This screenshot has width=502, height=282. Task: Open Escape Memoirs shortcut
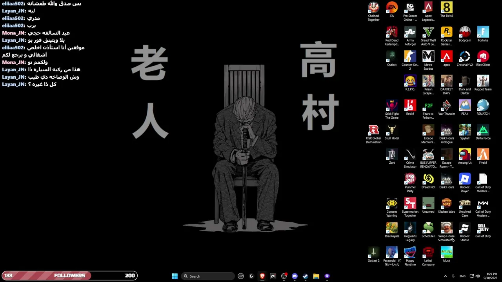[428, 134]
